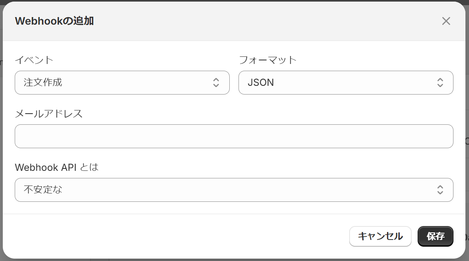Click the Webhookの追加 dialog title
The height and width of the screenshot is (261, 469).
tap(54, 21)
